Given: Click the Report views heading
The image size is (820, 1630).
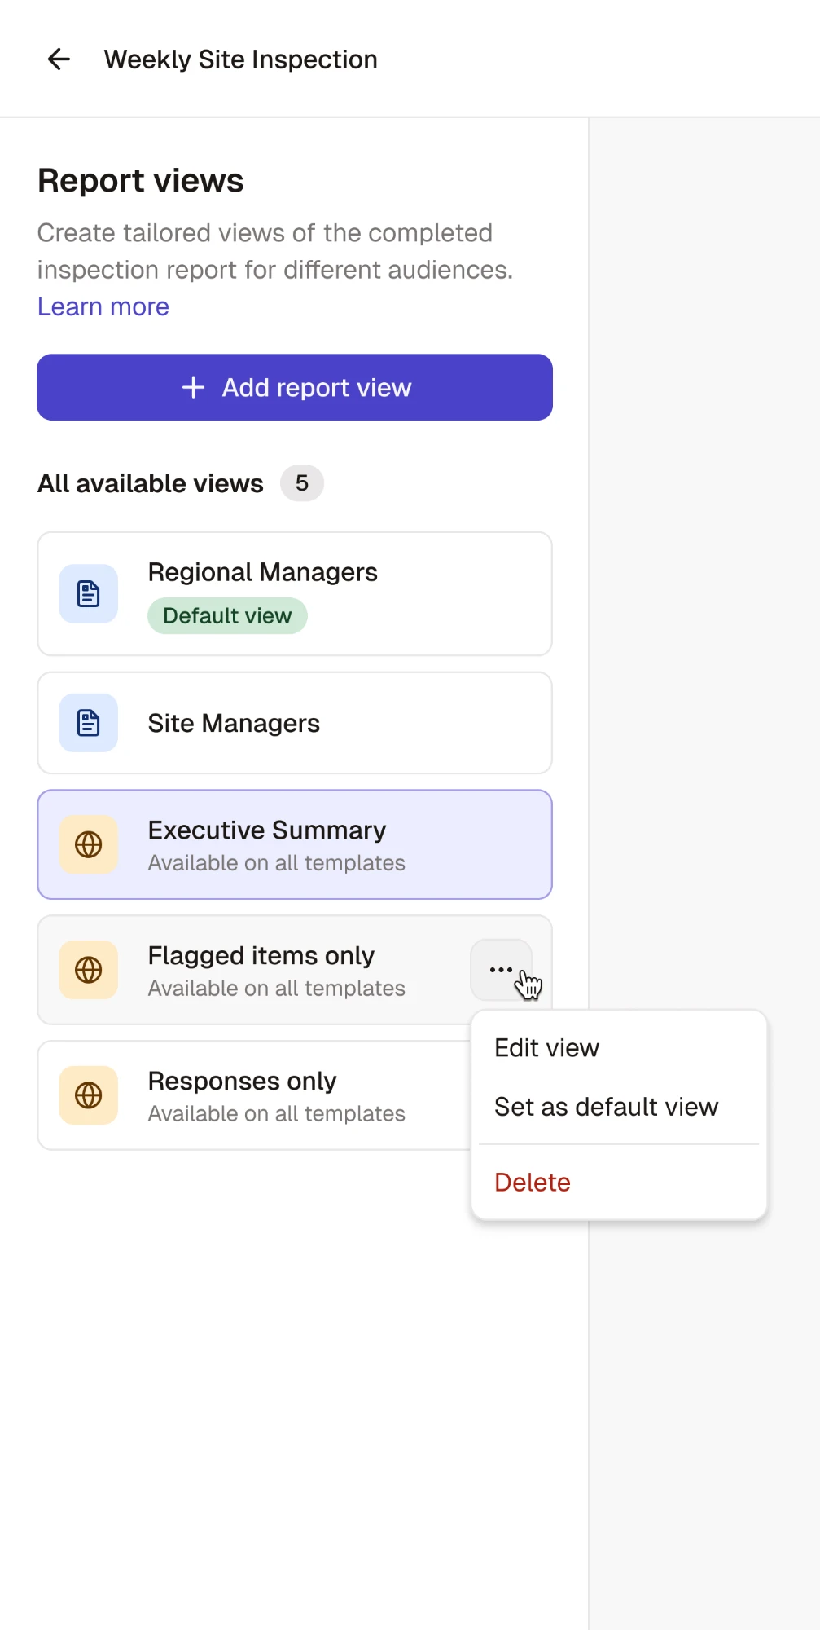Looking at the screenshot, I should click(x=141, y=180).
